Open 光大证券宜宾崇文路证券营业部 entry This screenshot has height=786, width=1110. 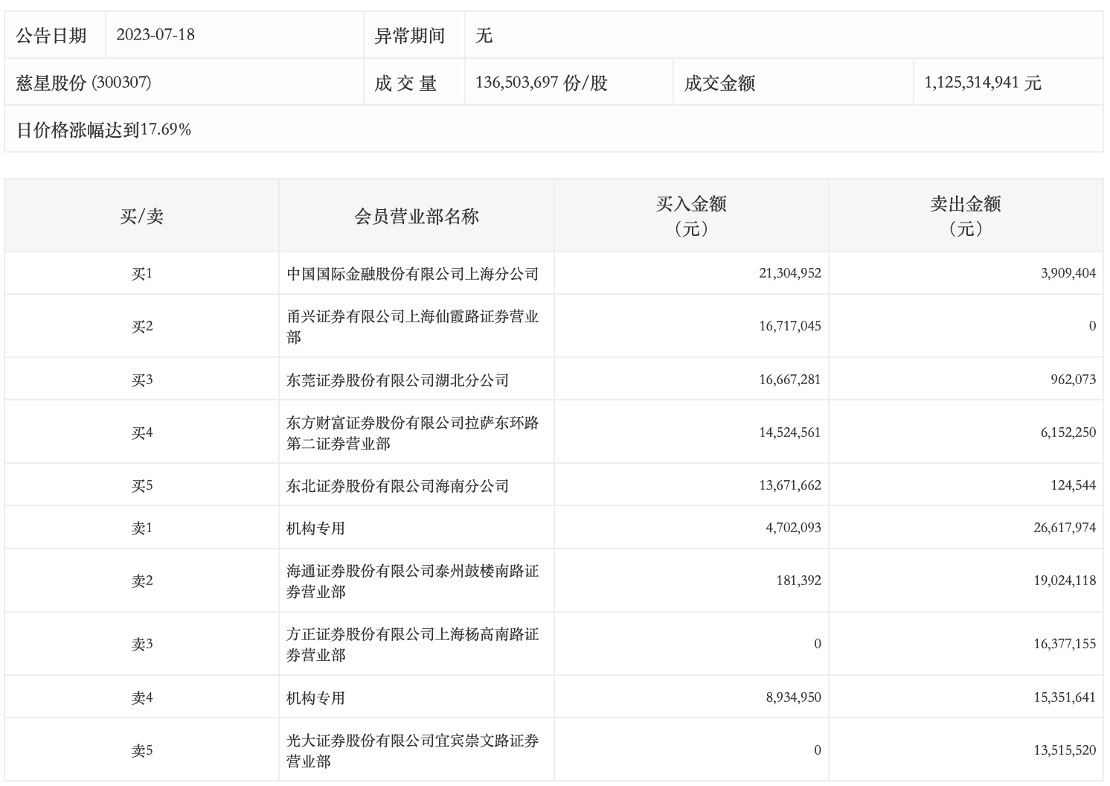pyautogui.click(x=412, y=751)
